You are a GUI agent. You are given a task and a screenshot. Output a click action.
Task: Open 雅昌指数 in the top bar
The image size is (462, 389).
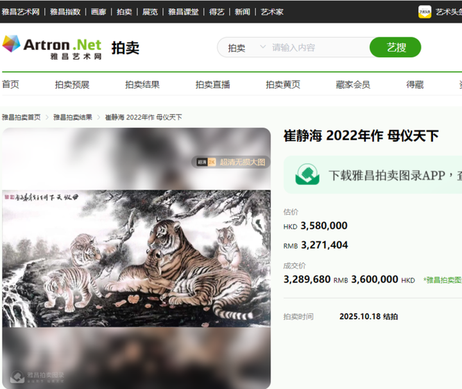pyautogui.click(x=65, y=12)
